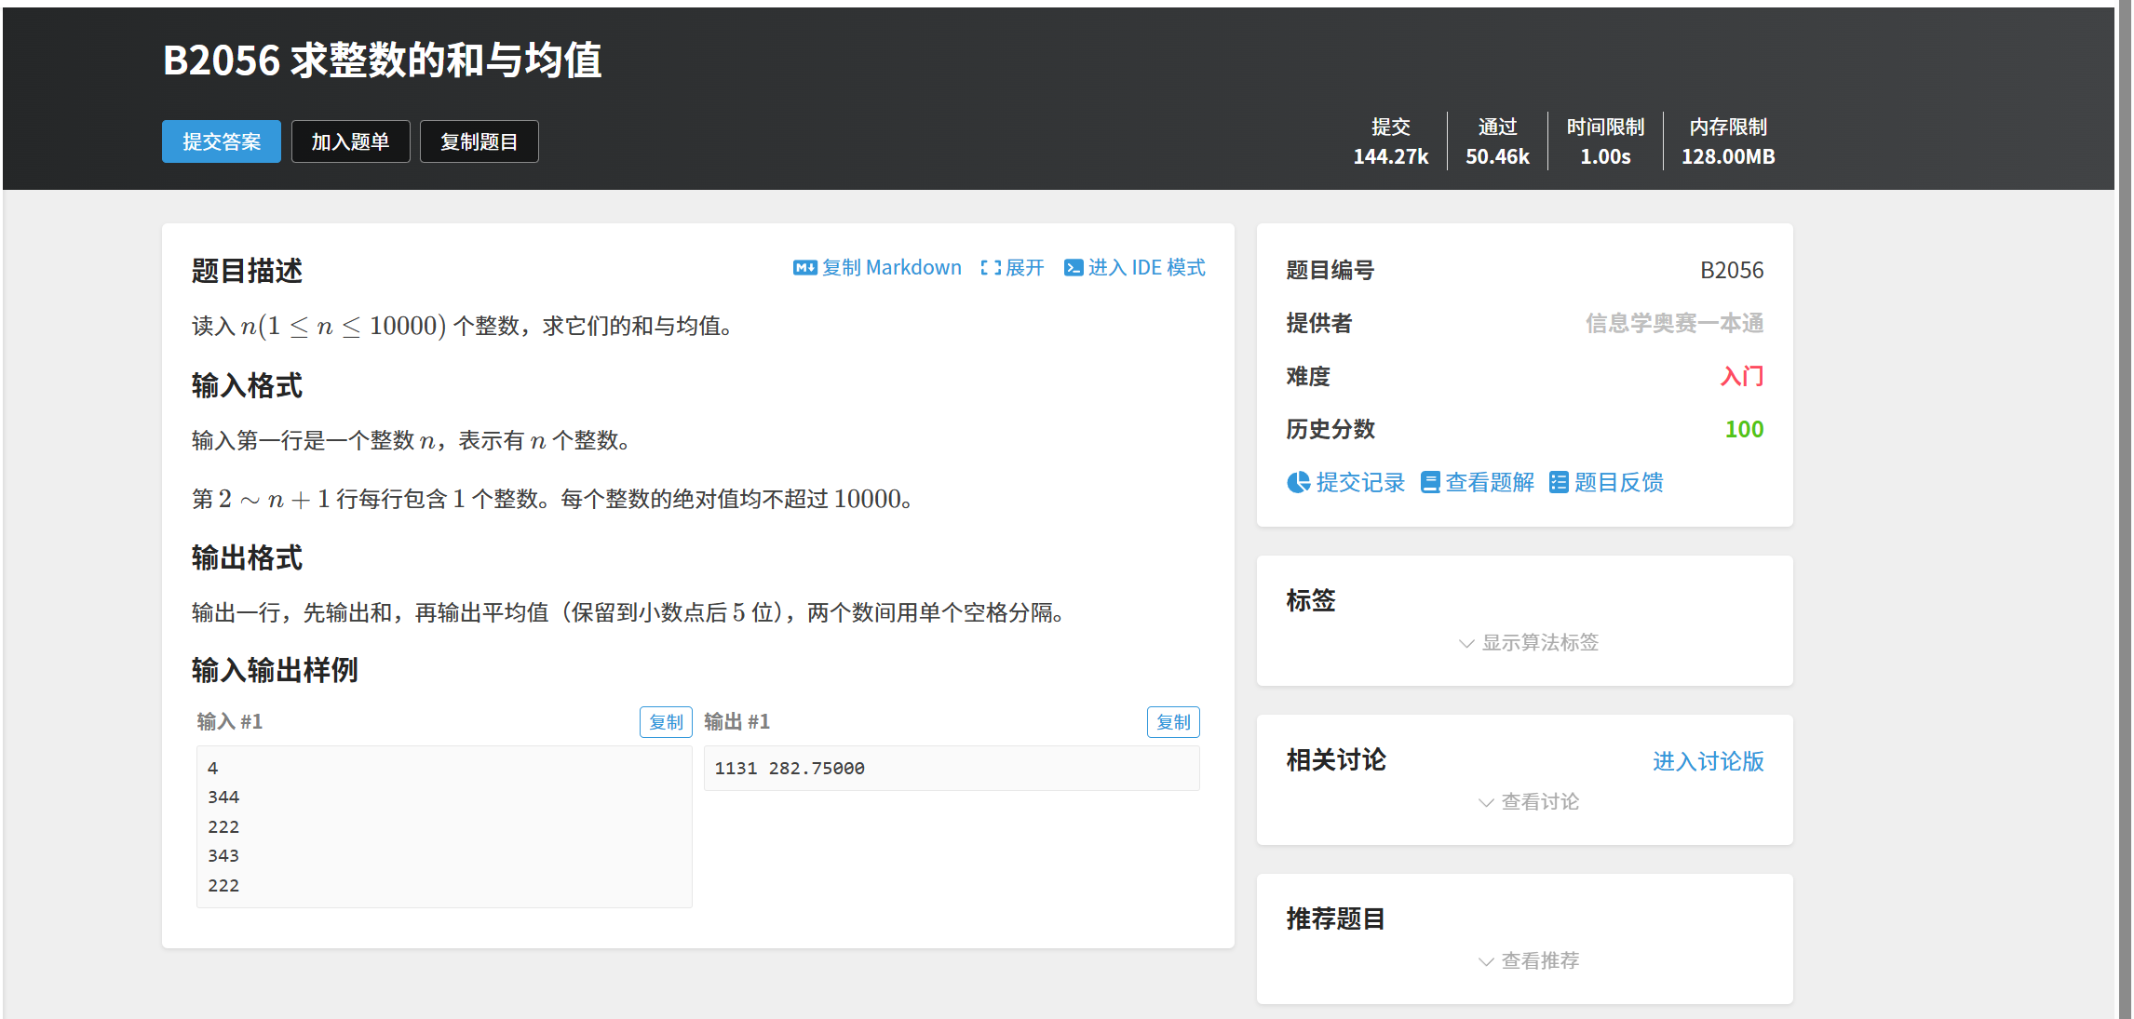Screen dimensions: 2134x1019
Task: Click the Markdown copy icon
Action: pyautogui.click(x=804, y=268)
